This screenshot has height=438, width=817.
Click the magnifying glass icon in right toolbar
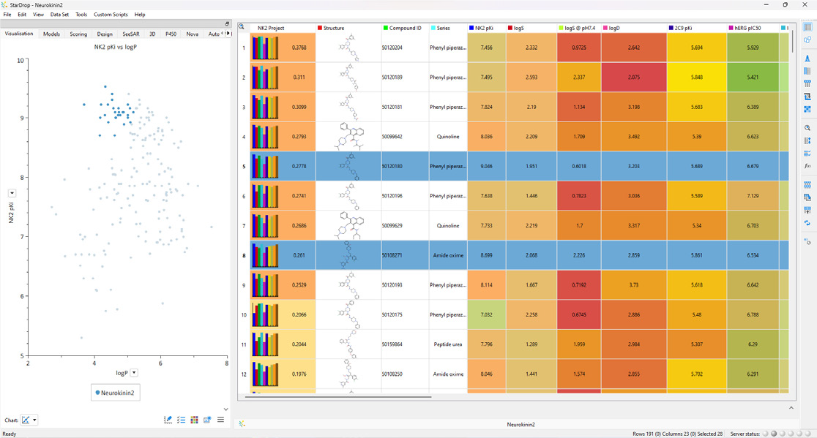click(x=807, y=128)
